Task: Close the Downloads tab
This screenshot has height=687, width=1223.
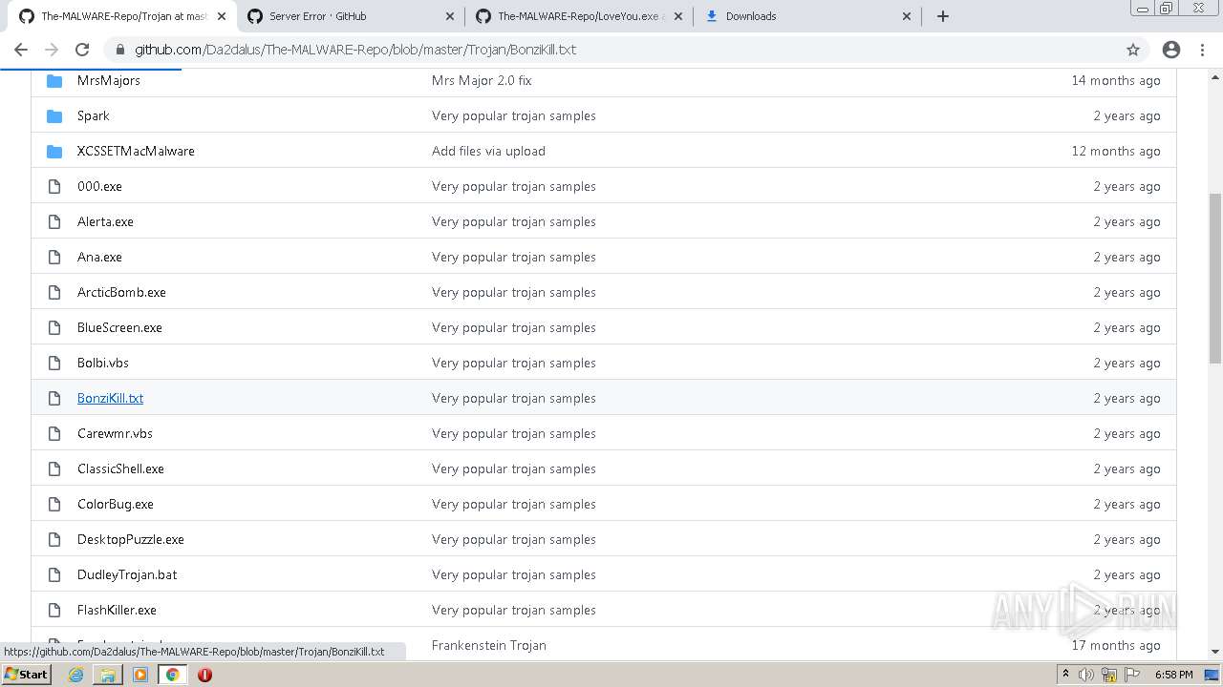Action: pos(907,16)
